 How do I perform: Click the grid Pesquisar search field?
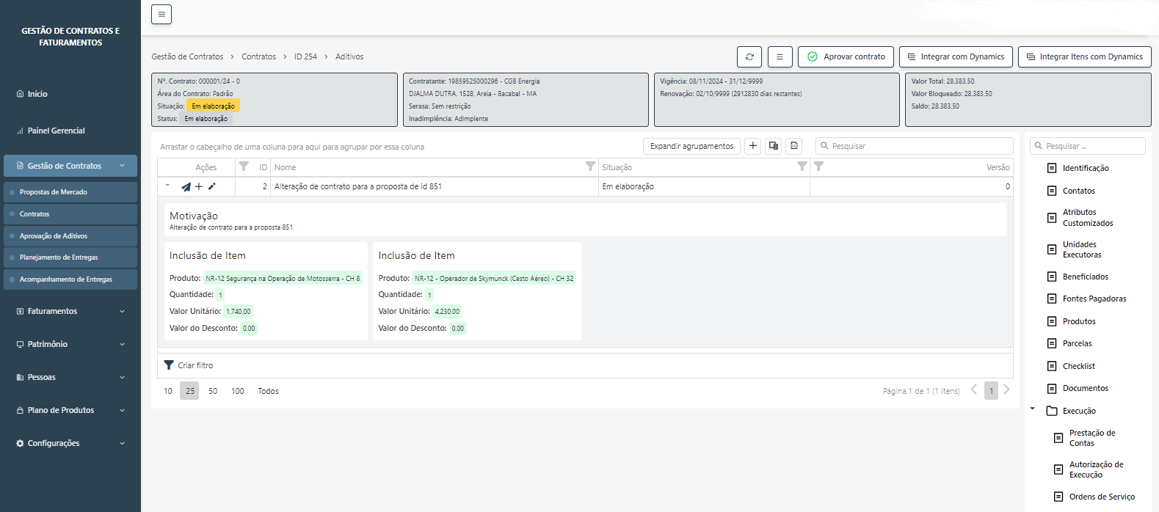click(x=918, y=146)
